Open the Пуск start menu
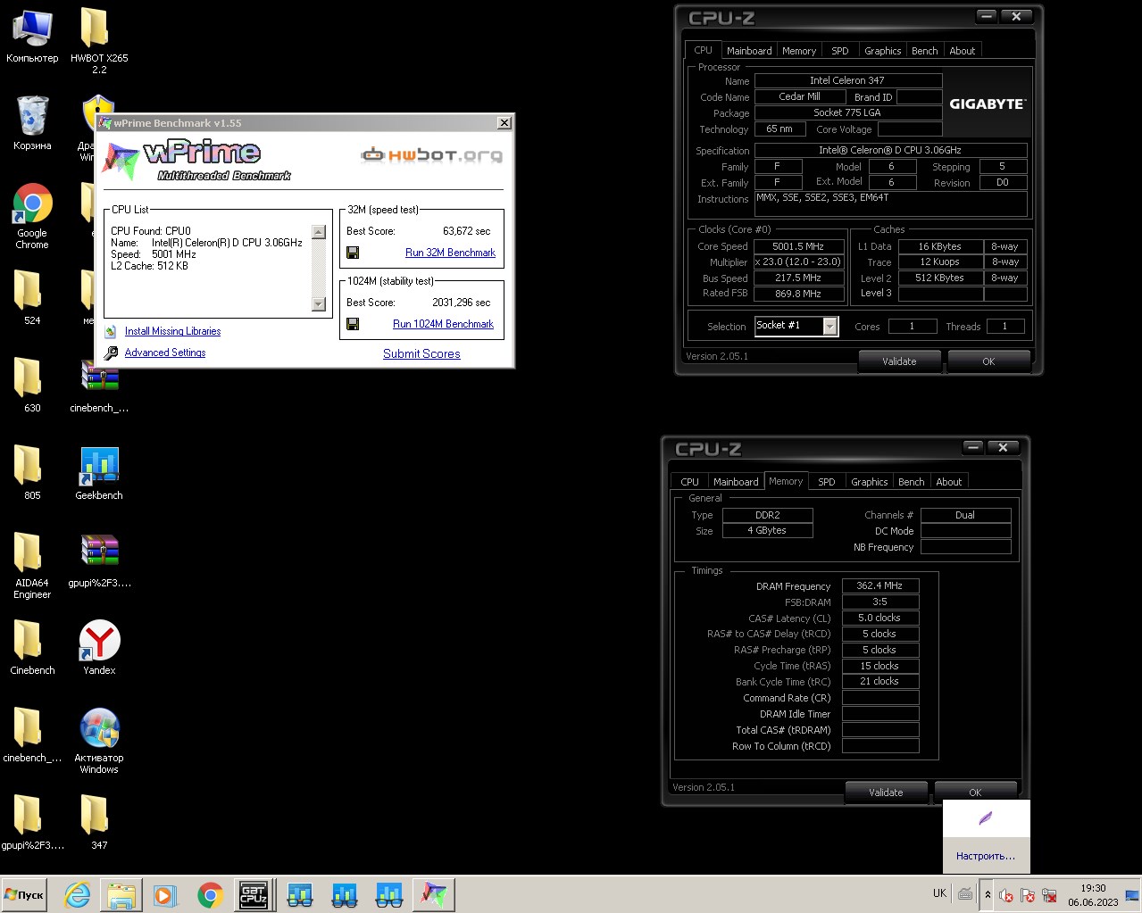Image resolution: width=1142 pixels, height=913 pixels. 24,894
